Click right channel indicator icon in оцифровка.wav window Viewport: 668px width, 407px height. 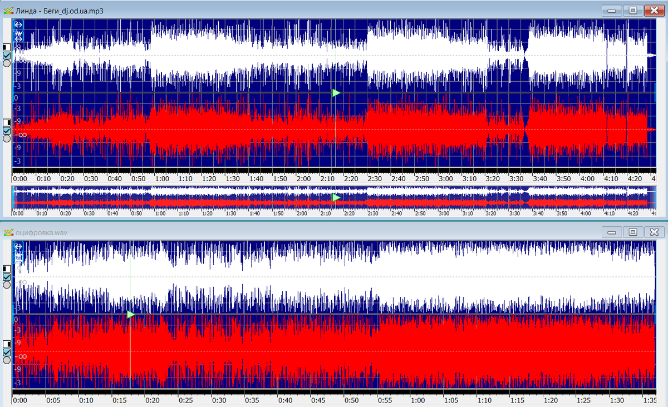coord(7,344)
